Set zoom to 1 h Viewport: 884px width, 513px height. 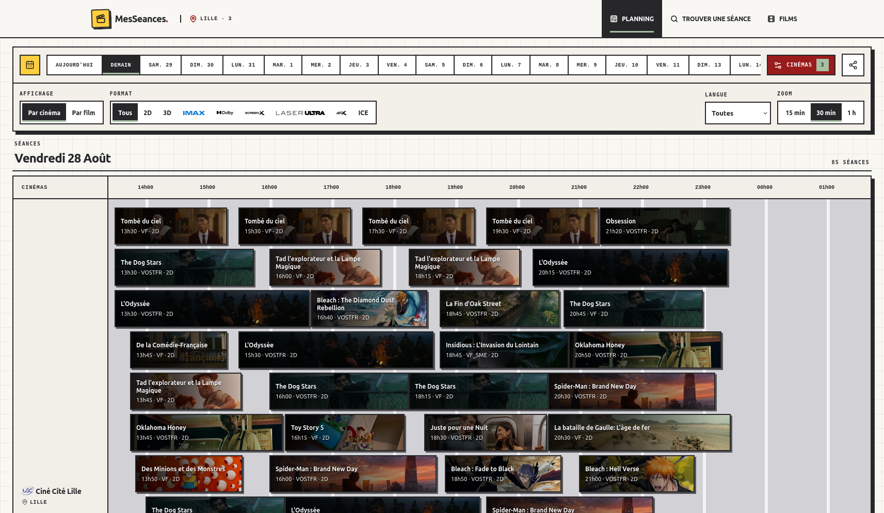point(851,113)
